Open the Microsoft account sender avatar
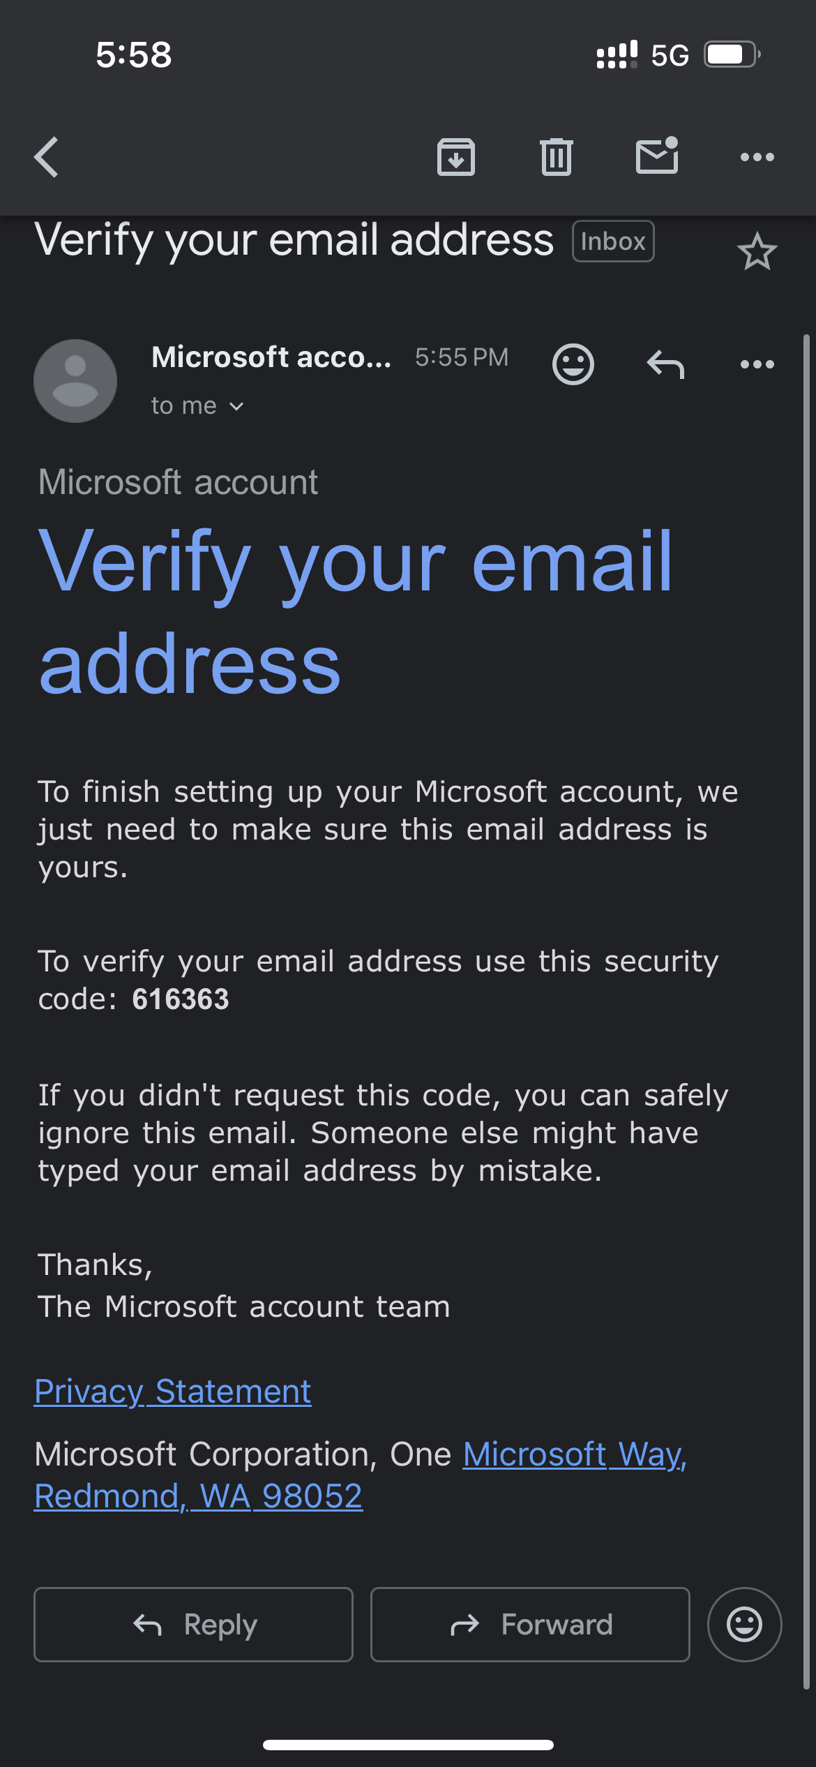The image size is (816, 1767). click(x=75, y=381)
